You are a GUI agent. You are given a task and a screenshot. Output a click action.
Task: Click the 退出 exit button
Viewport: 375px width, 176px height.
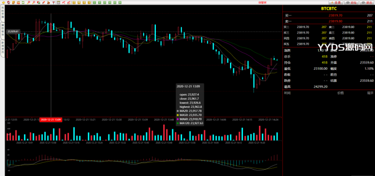pyautogui.click(x=367, y=2)
